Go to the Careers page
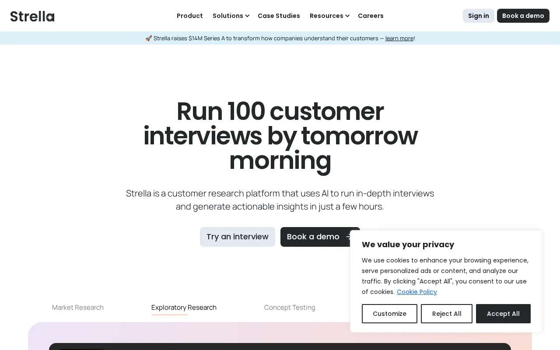Viewport: 560px width, 350px height. (x=371, y=16)
